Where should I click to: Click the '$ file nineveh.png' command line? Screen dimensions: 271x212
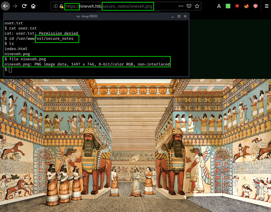click(x=25, y=59)
